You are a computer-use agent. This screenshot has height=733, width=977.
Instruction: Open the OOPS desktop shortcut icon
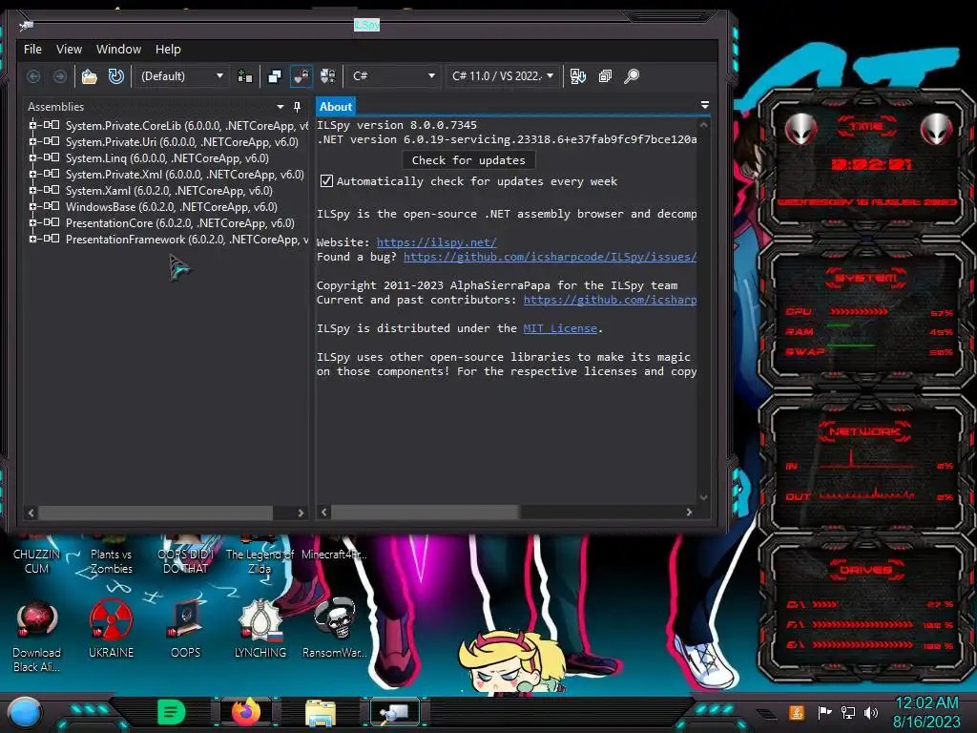tap(185, 619)
